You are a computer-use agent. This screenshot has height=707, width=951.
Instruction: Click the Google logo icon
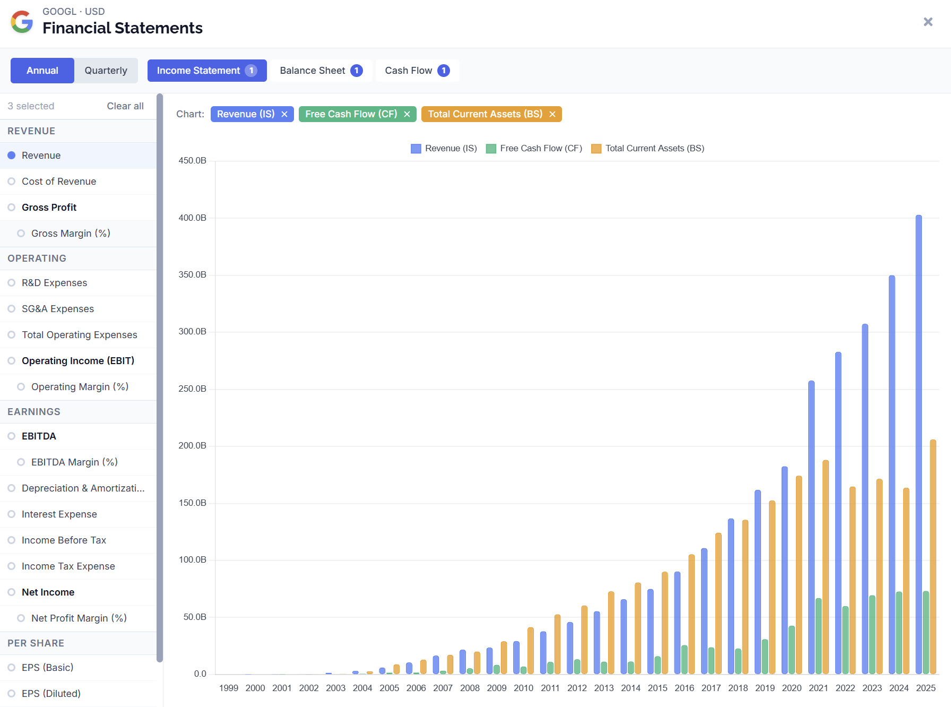(x=22, y=22)
